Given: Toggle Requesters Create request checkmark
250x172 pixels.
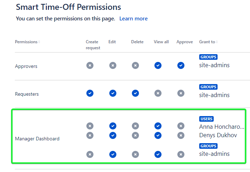Looking at the screenshot, I should tap(90, 93).
